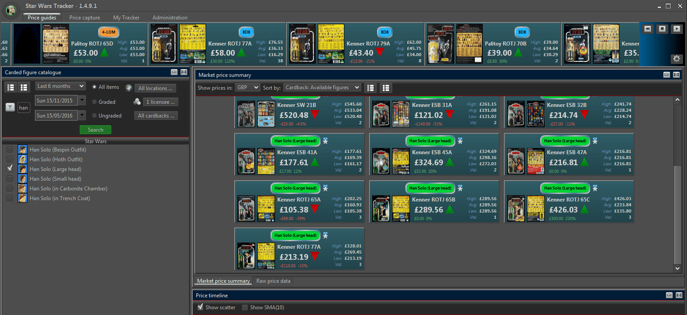Check Han Solo (Bespin Outfit) checkbox
This screenshot has width=687, height=315.
pos(10,150)
